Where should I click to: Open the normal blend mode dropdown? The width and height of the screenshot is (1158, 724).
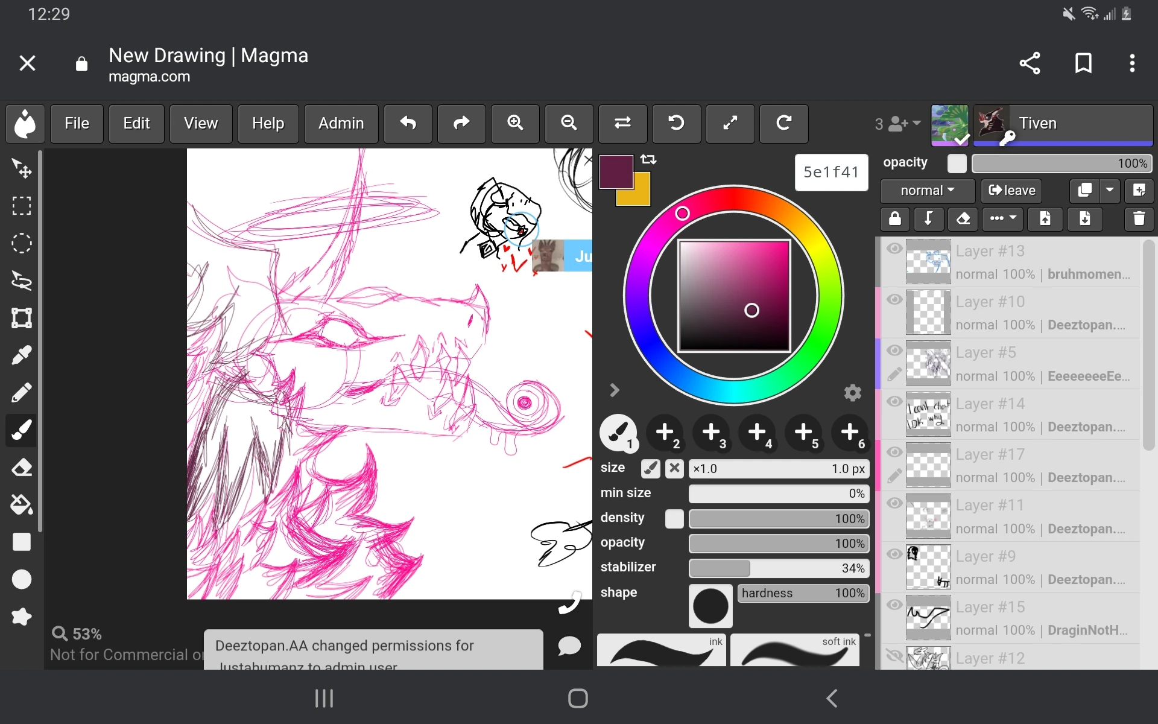927,191
